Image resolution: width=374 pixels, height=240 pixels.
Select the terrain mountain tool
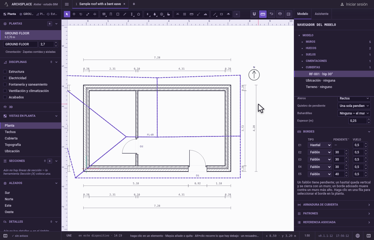(x=205, y=14)
